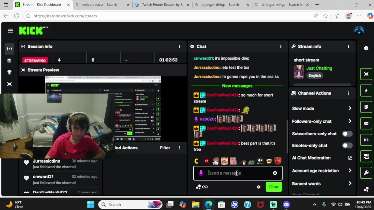Click in the 'Send a message' field
This screenshot has width=374, height=210.
click(x=238, y=173)
